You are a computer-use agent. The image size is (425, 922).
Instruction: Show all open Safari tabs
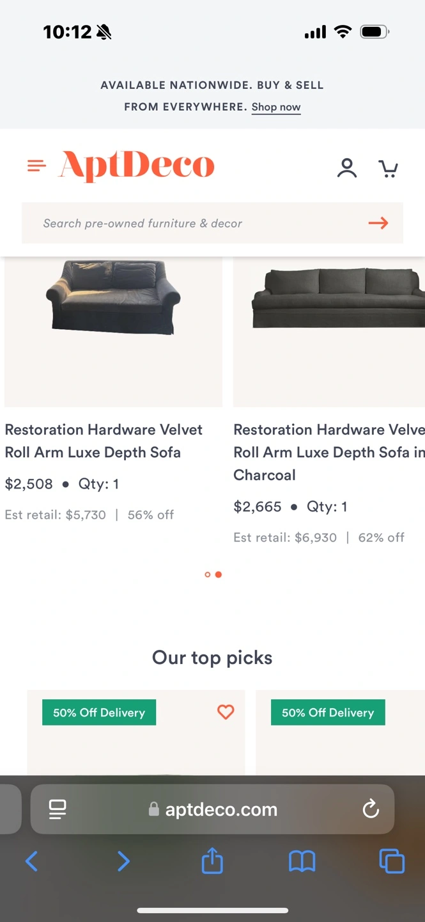392,861
